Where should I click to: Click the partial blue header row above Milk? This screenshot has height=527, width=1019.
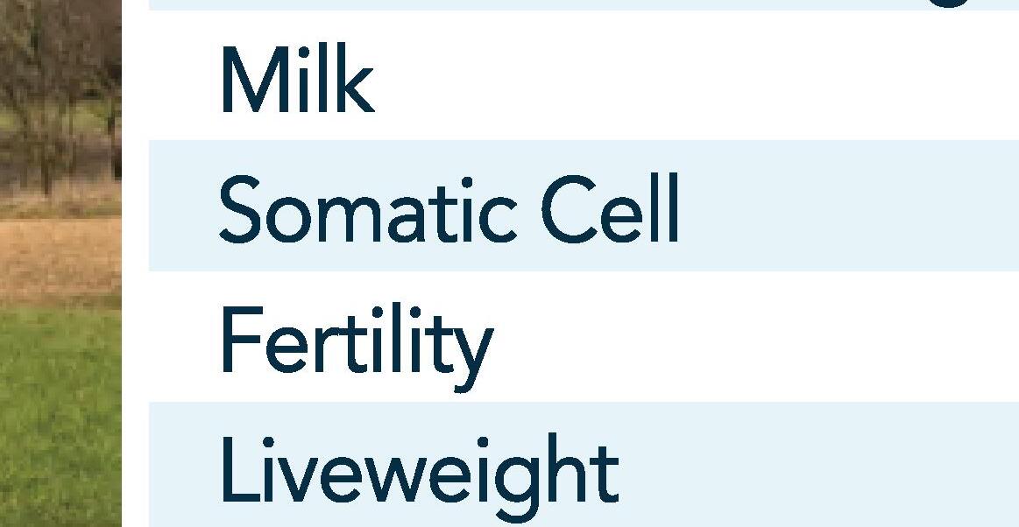point(584,4)
